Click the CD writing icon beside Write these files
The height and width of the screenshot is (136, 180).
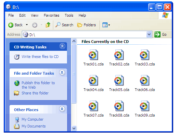pyautogui.click(x=17, y=57)
